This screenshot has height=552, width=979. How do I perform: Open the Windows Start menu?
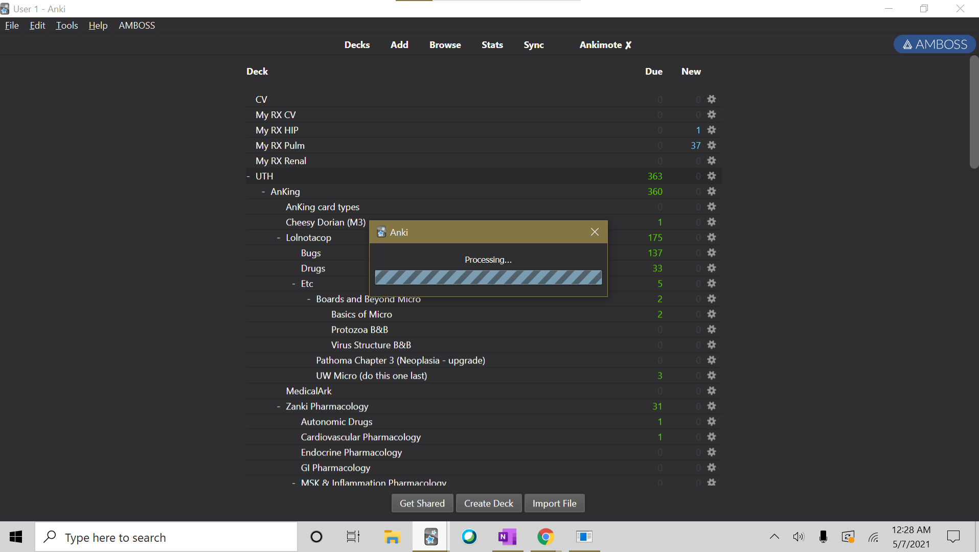coord(16,537)
